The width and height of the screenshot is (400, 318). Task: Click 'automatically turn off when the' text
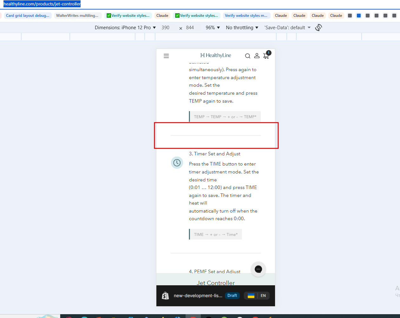223,211
